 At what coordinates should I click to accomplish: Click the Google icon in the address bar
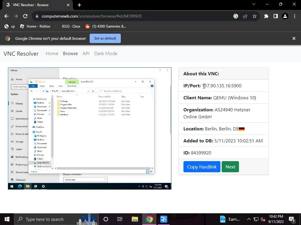coord(236,16)
